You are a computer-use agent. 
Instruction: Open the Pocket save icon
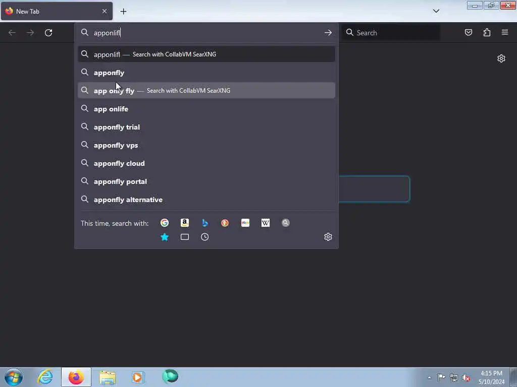pos(468,32)
